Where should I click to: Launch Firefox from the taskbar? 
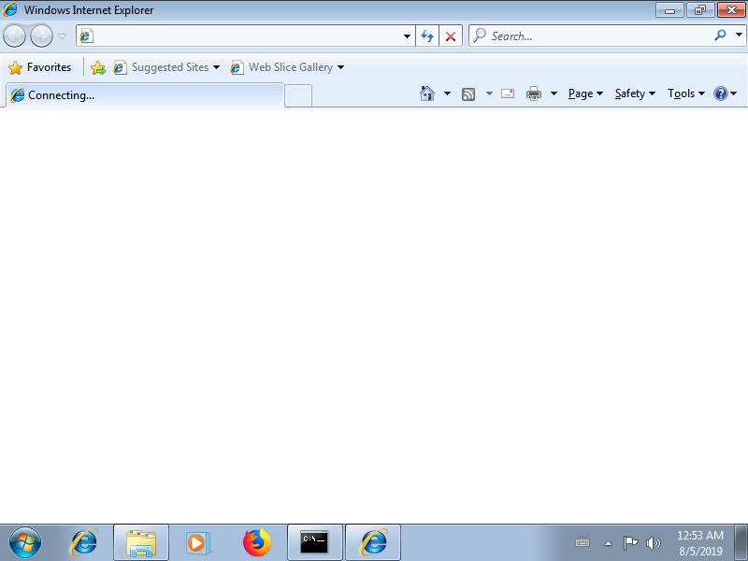click(256, 542)
